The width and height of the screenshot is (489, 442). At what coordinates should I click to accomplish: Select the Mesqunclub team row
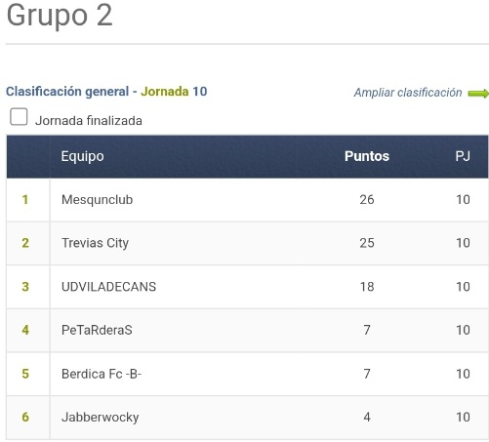[247, 200]
